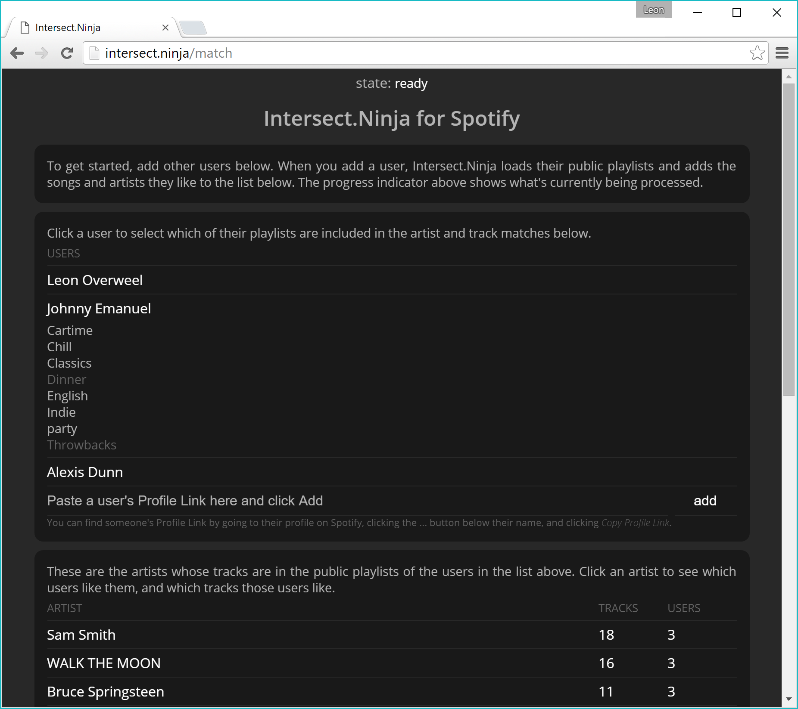Click the add button
798x709 pixels.
pyautogui.click(x=705, y=501)
